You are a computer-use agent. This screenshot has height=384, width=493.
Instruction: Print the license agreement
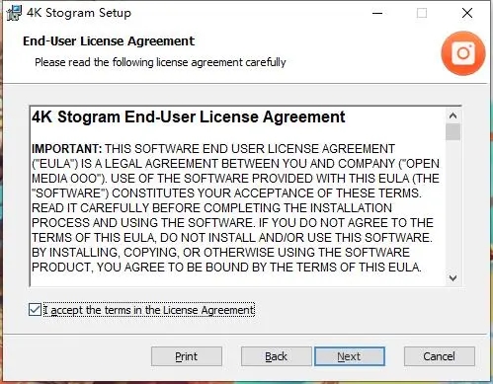[x=187, y=356]
